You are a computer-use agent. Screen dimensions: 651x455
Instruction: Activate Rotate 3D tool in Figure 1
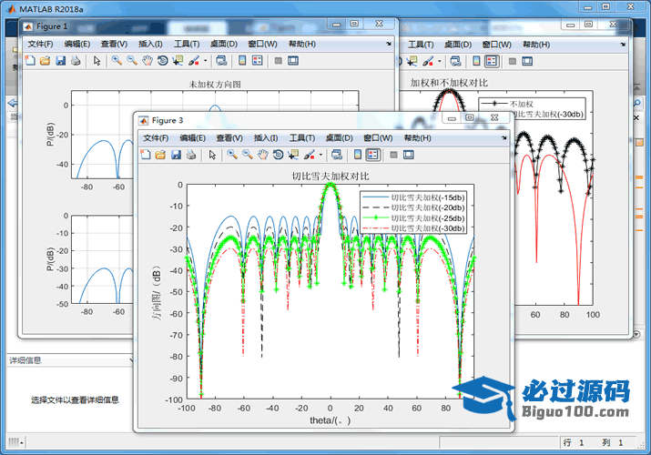(x=162, y=61)
